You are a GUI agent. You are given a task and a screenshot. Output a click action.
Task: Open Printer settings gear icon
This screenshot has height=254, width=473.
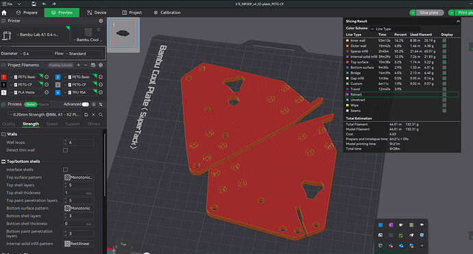click(101, 21)
